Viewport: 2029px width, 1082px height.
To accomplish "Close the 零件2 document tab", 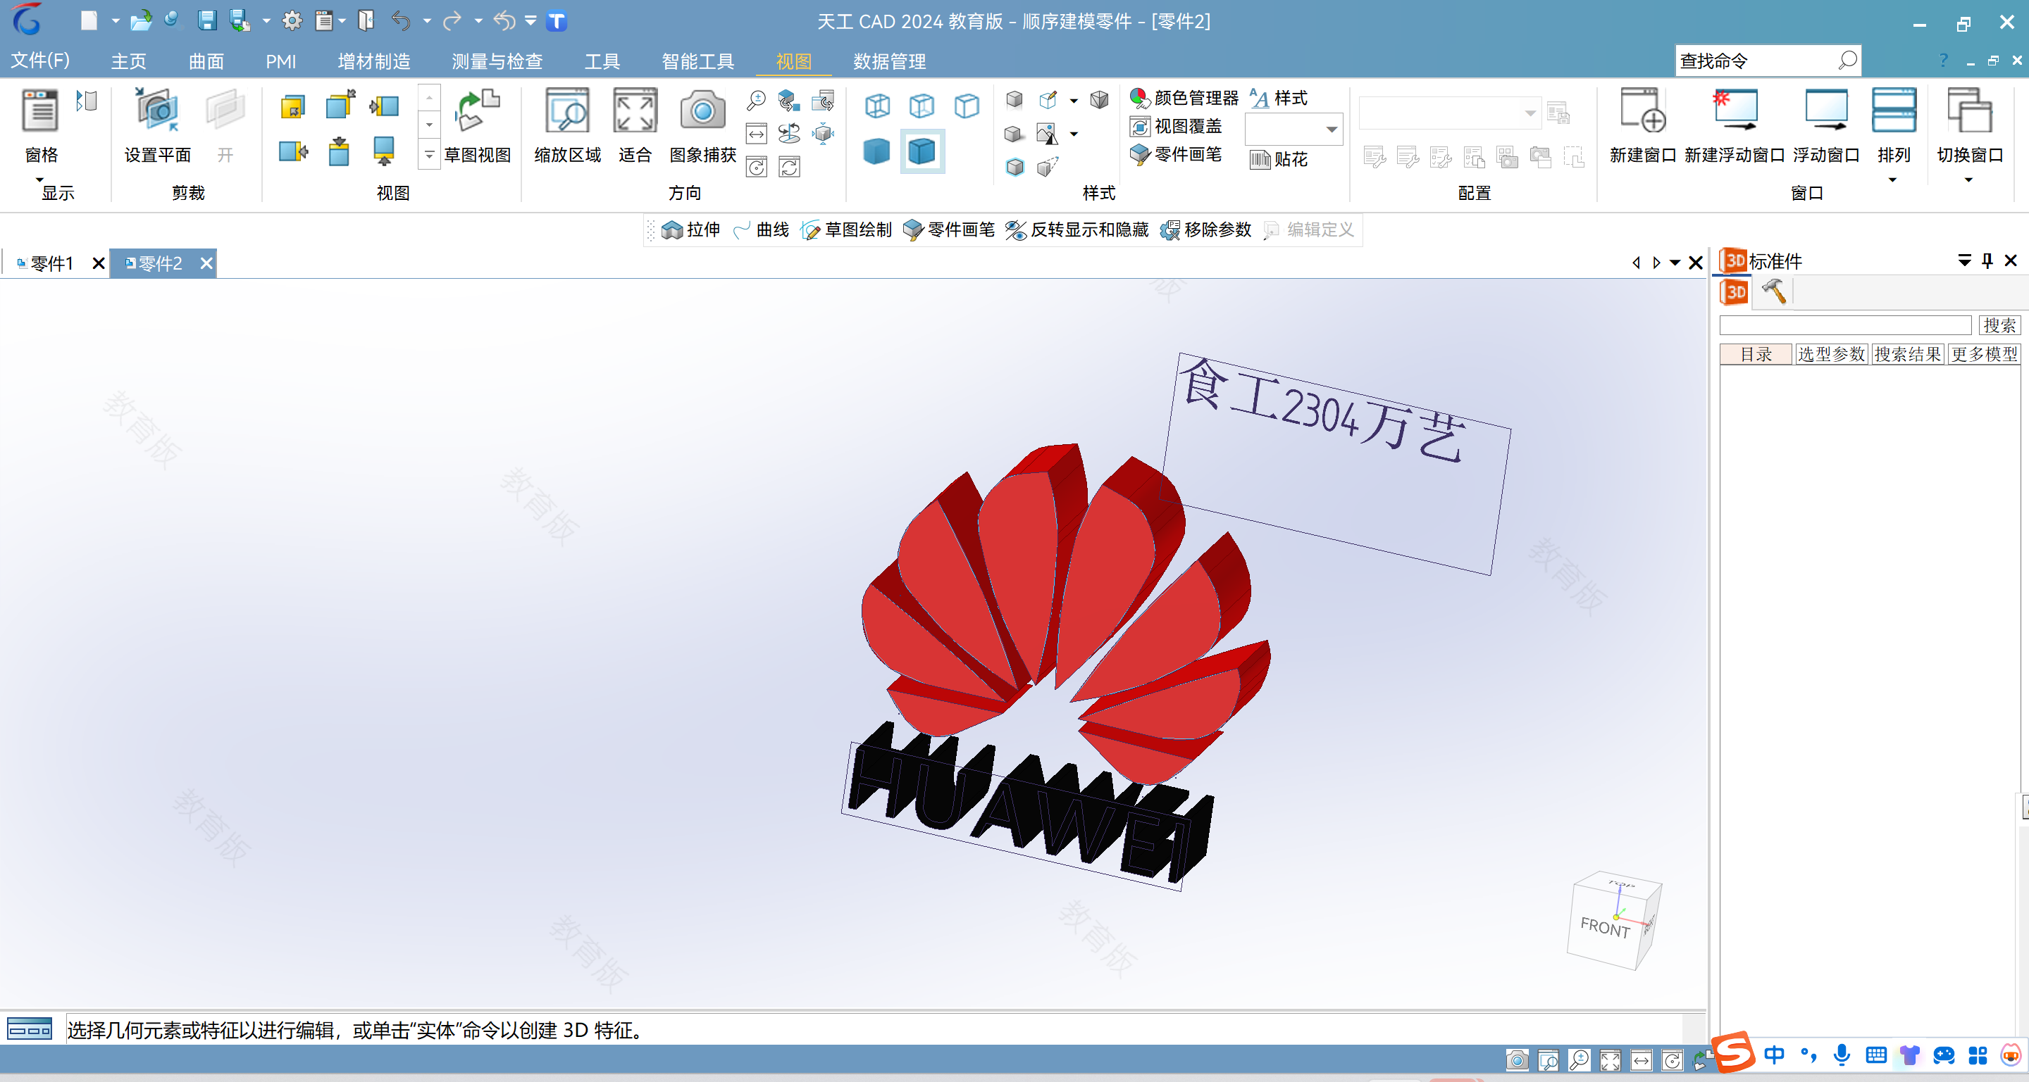I will pyautogui.click(x=206, y=263).
